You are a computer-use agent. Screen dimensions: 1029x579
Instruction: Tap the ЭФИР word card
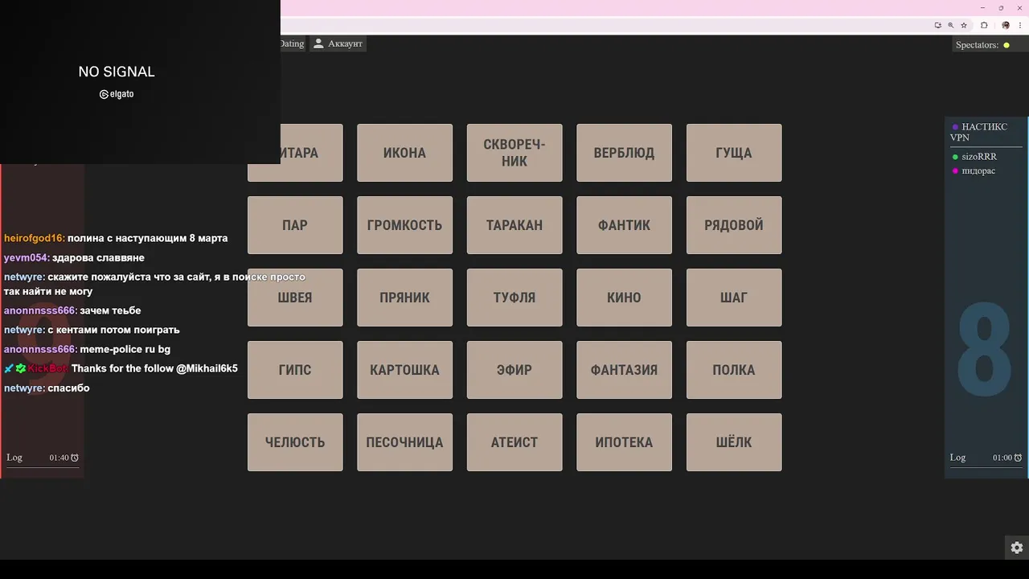[x=514, y=370]
